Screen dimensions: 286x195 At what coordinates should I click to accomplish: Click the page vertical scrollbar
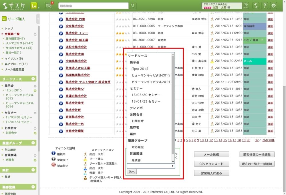click(x=284, y=139)
